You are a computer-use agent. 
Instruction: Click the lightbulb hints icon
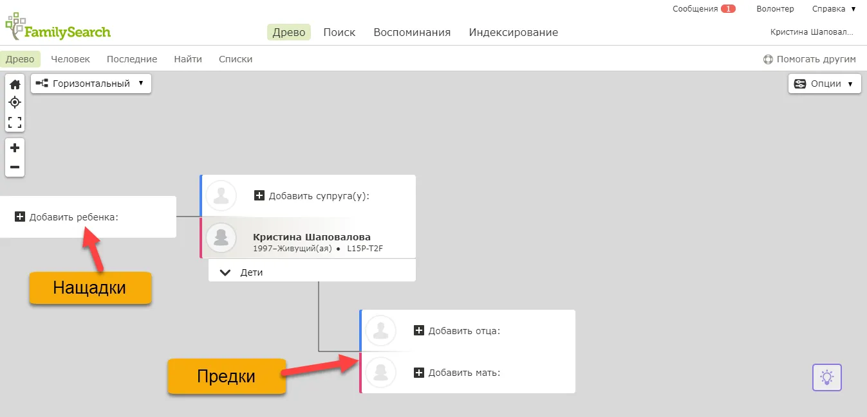click(x=826, y=377)
